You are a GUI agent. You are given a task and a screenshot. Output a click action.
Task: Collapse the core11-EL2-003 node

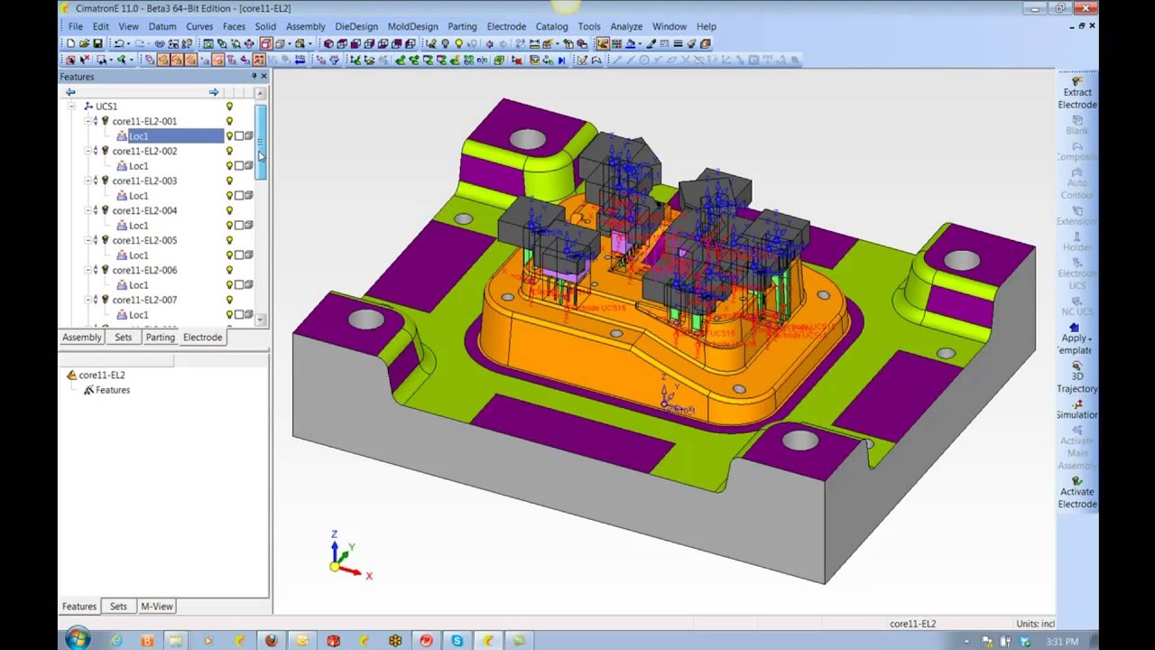pos(88,181)
